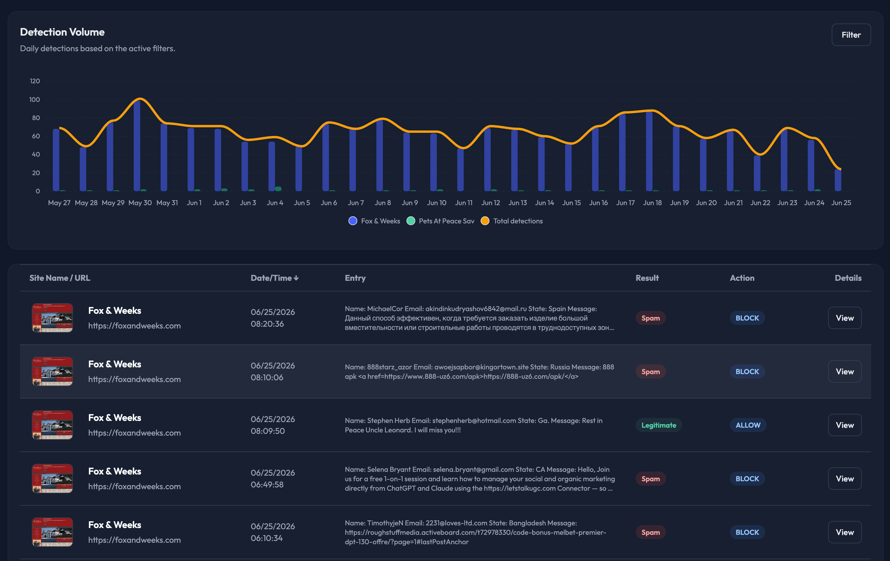Select the May 30 bar in chart
The height and width of the screenshot is (561, 890).
point(137,145)
